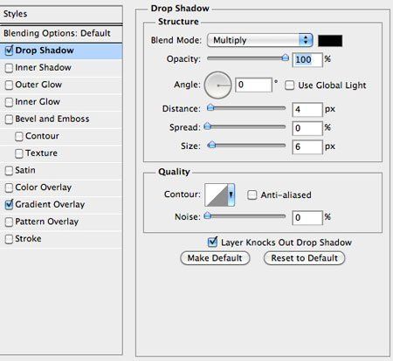Image resolution: width=393 pixels, height=361 pixels.
Task: Select the Styles header row
Action: click(61, 14)
